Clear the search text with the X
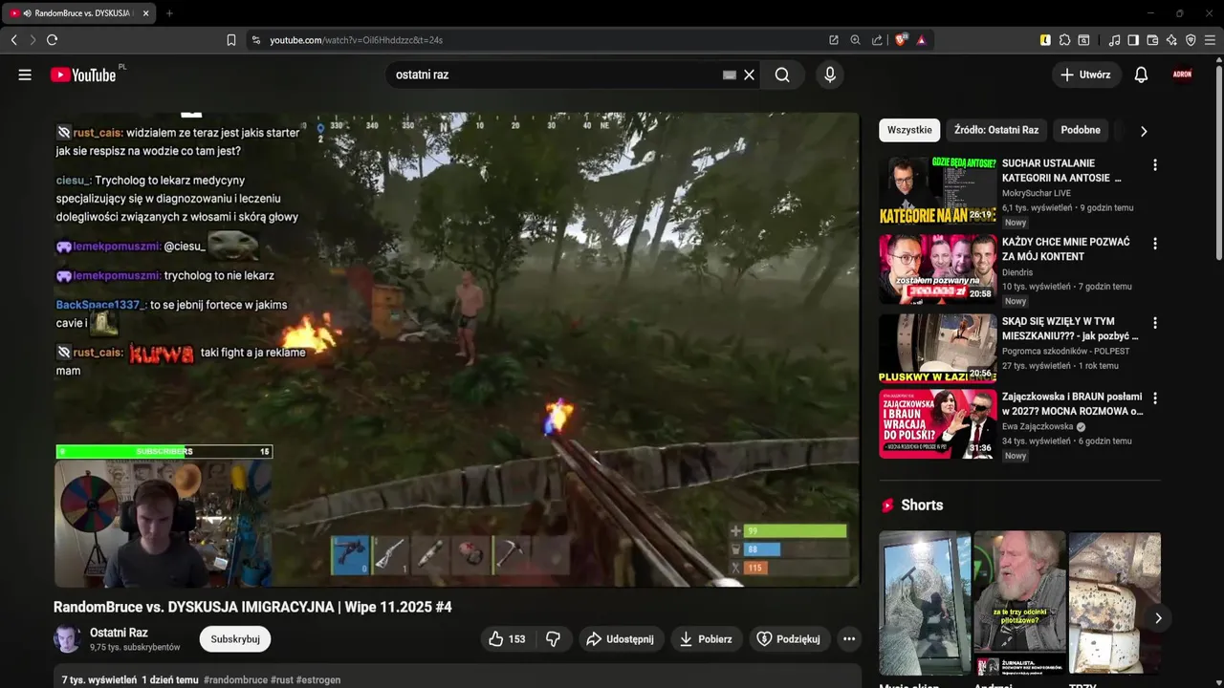The width and height of the screenshot is (1224, 688). tap(749, 75)
